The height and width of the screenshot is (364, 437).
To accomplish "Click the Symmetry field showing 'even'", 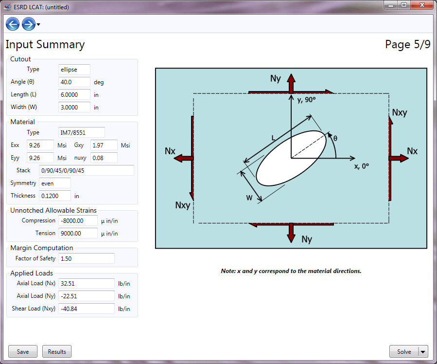I will click(54, 183).
